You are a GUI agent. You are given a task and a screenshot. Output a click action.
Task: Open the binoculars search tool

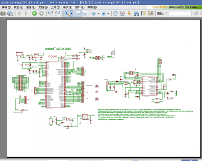click(136, 13)
